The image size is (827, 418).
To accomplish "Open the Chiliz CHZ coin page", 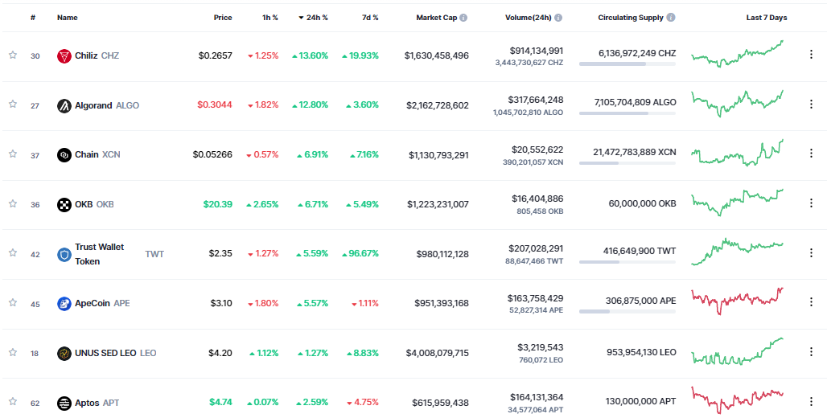I will click(x=97, y=55).
